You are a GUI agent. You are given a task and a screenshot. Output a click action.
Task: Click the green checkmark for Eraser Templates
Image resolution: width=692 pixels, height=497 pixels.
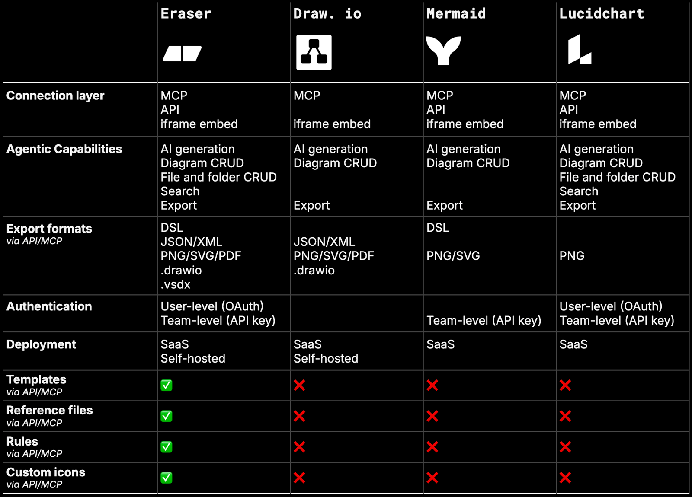pos(167,385)
